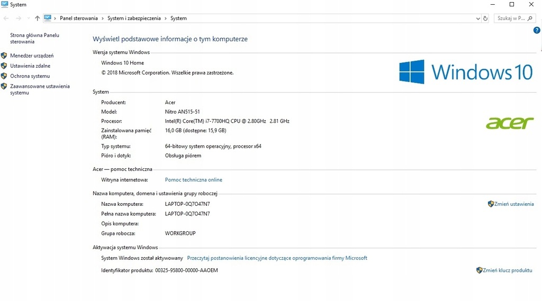Click the search magnifier icon

click(x=530, y=19)
